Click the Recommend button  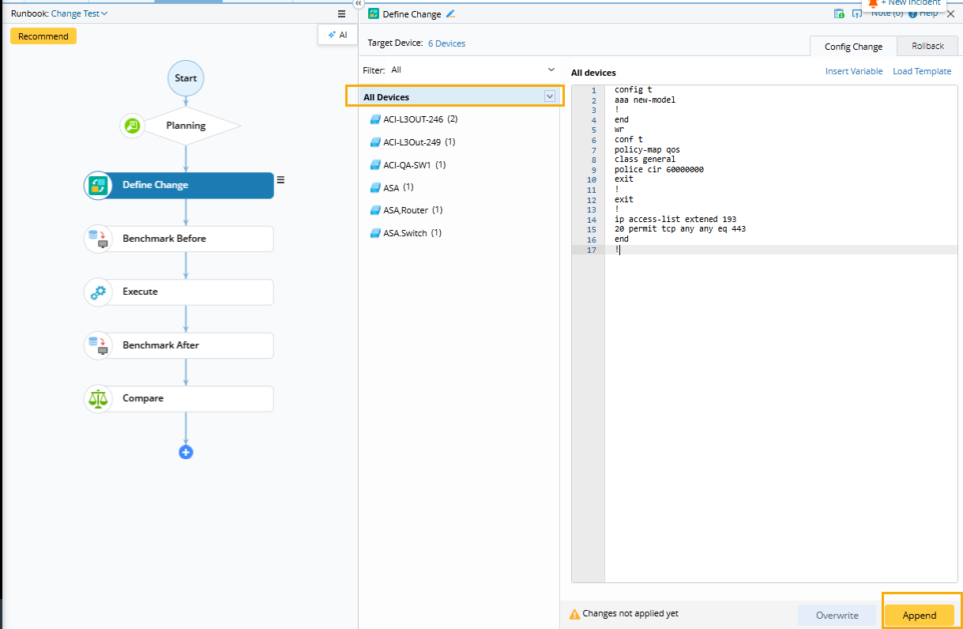pos(43,36)
